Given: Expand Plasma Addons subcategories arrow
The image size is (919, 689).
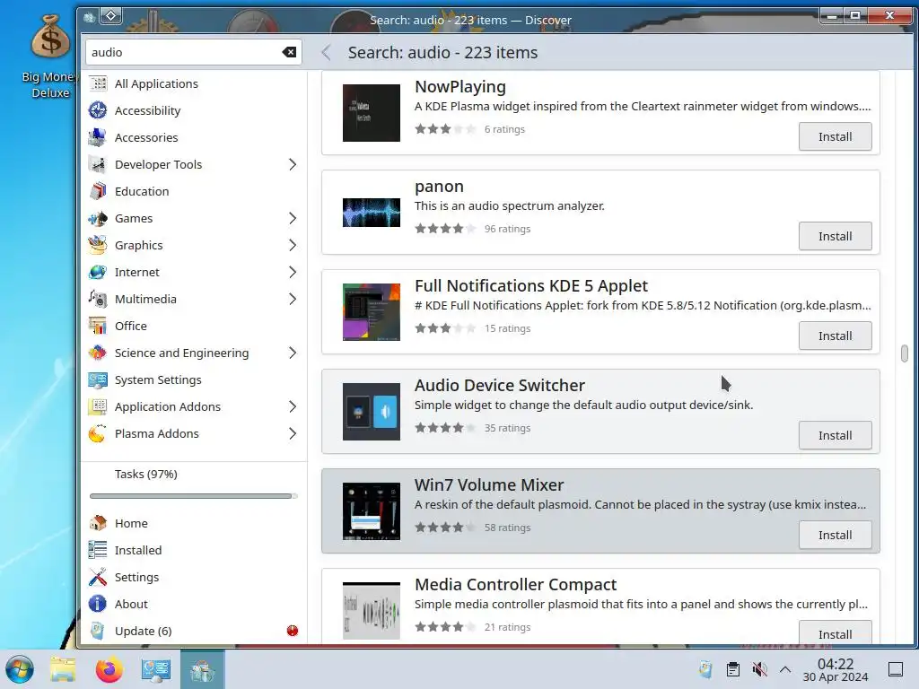Looking at the screenshot, I should pos(293,434).
